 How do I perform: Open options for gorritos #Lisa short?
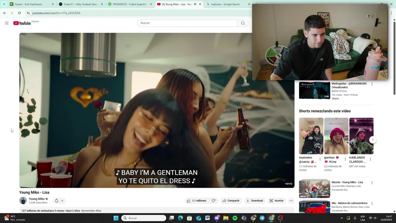click(x=345, y=159)
